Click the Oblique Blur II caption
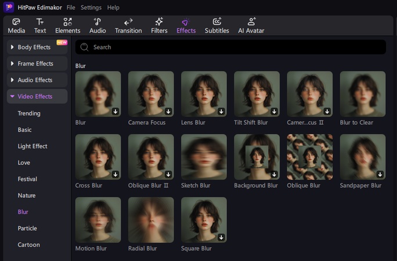397x261 pixels. [148, 186]
